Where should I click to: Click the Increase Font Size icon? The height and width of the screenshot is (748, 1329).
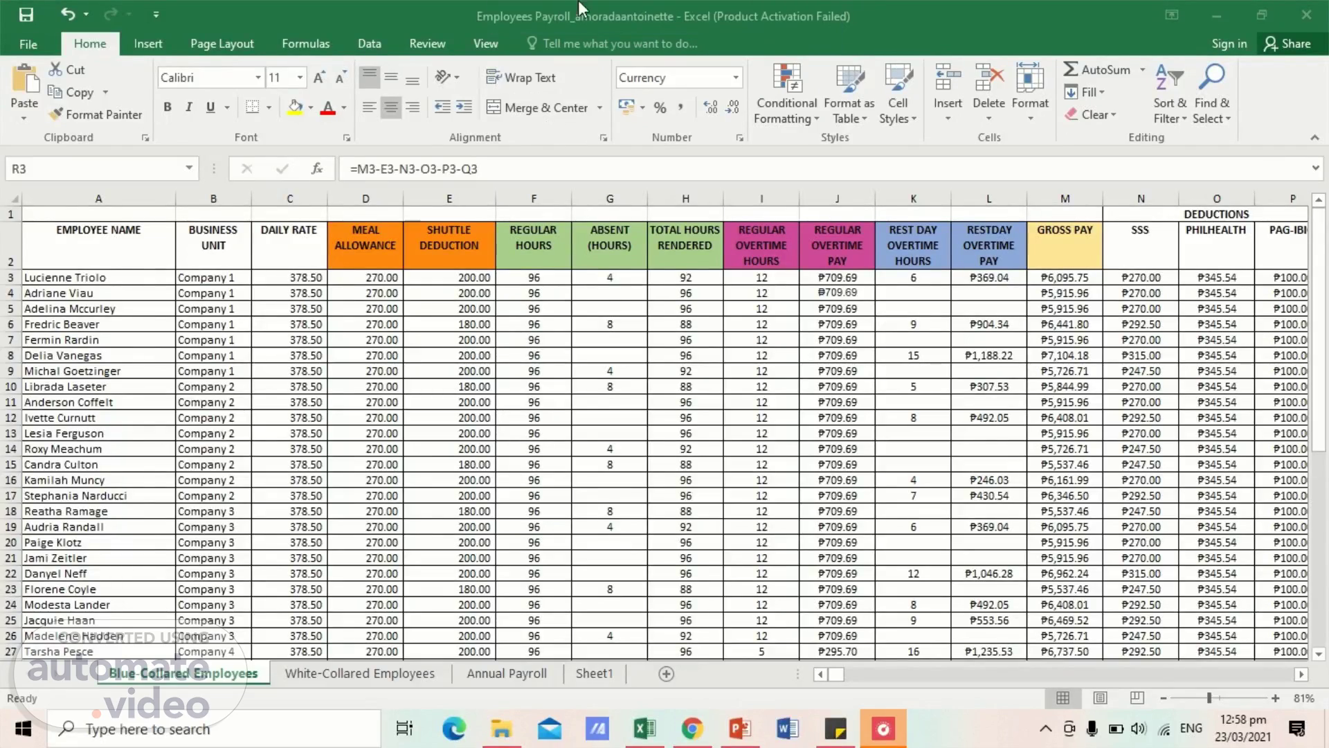[x=318, y=78]
